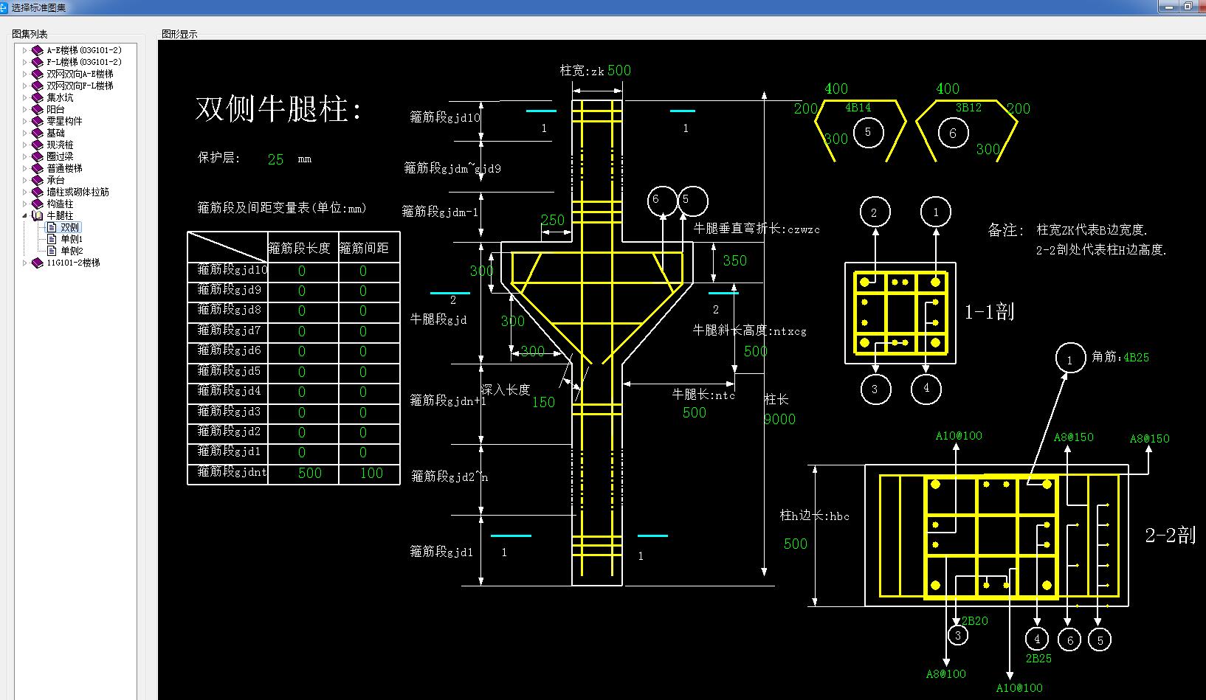Select the 单侧2 tree item label
The image size is (1206, 700).
click(72, 251)
